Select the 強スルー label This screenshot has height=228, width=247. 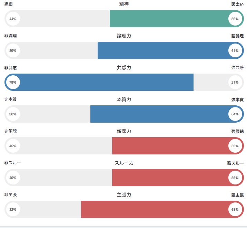coord(235,163)
